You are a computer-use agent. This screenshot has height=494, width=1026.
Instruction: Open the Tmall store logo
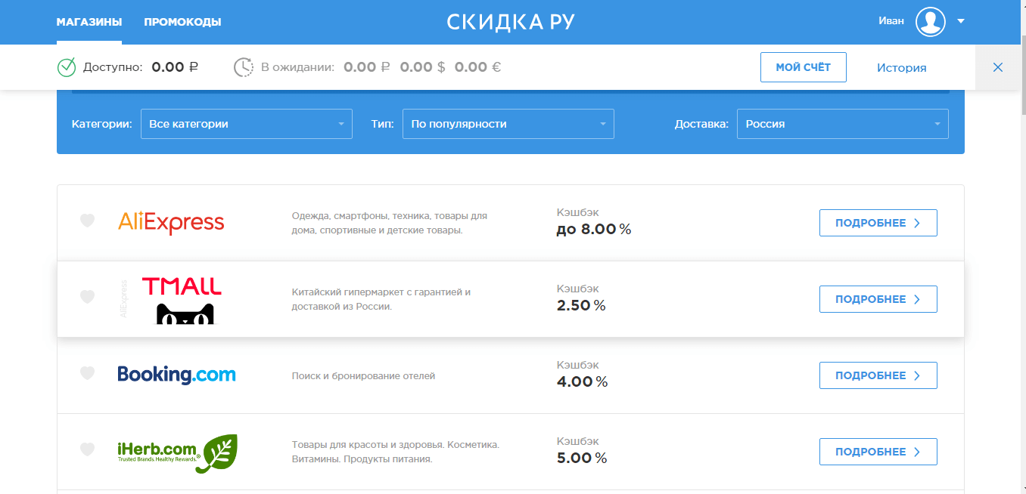182,299
